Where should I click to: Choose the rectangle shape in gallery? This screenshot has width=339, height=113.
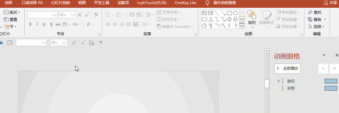pos(229,13)
